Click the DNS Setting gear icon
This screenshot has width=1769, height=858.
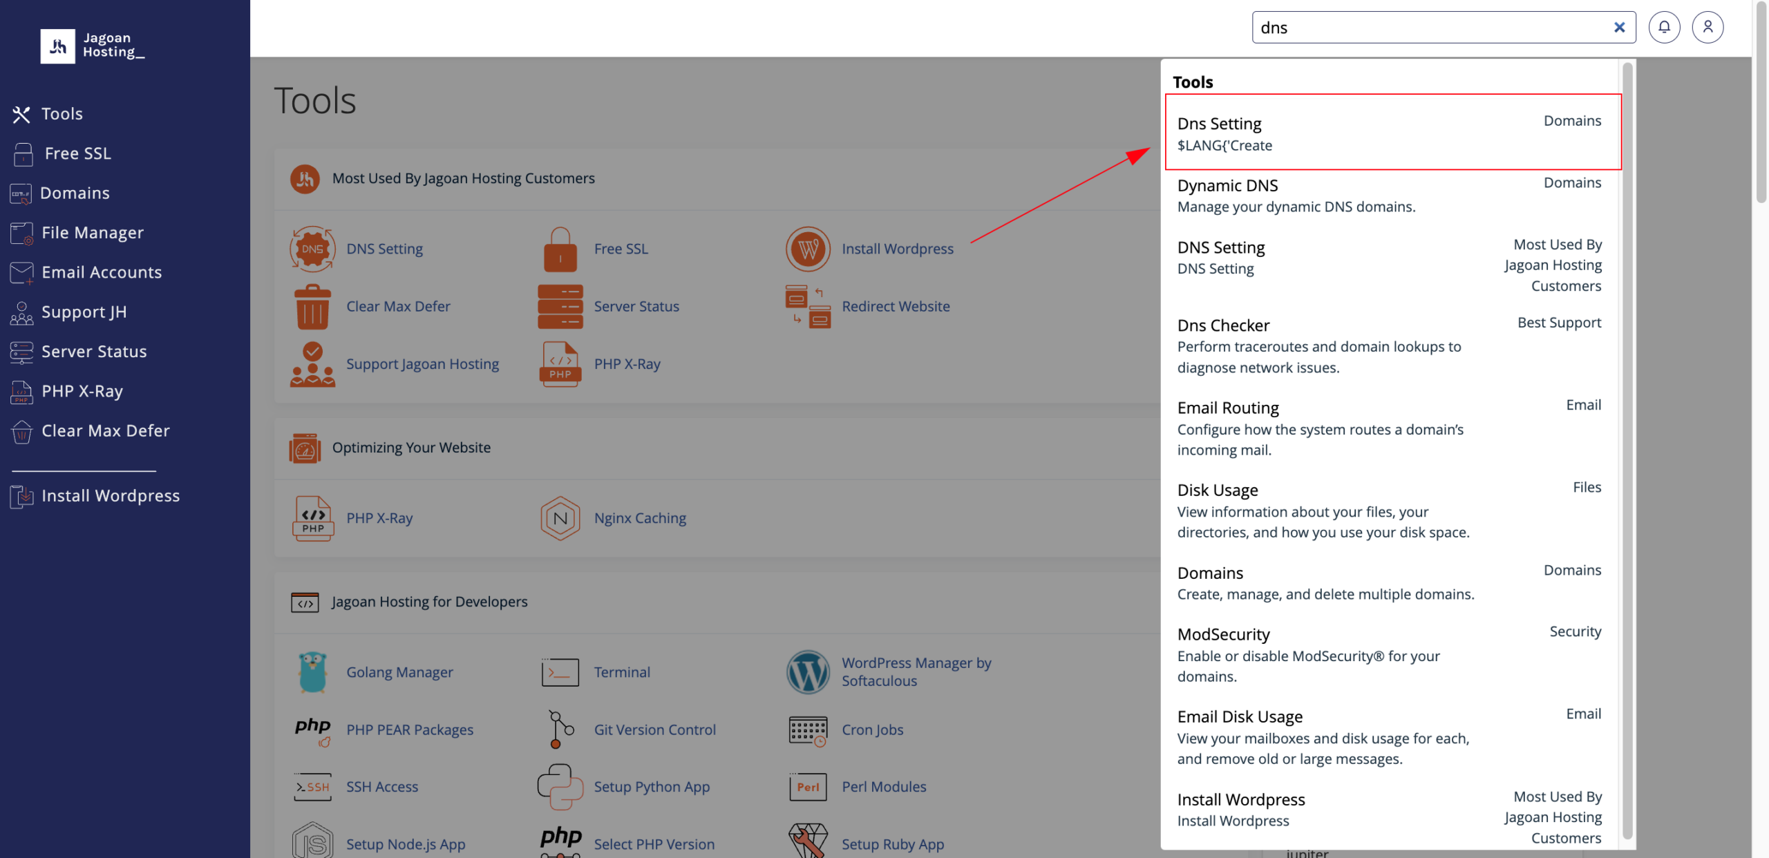[x=312, y=249]
